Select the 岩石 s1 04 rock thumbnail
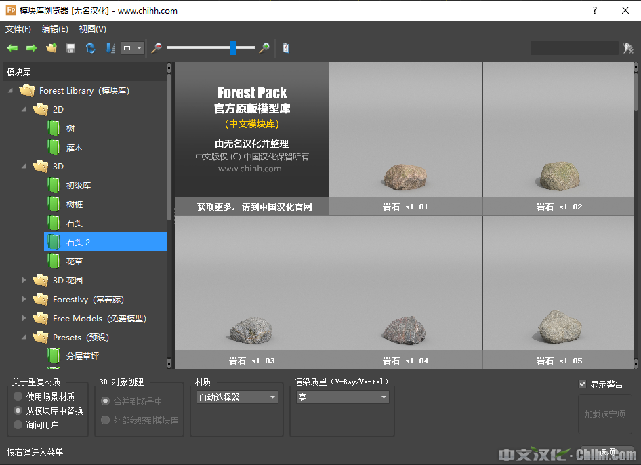 pos(405,291)
